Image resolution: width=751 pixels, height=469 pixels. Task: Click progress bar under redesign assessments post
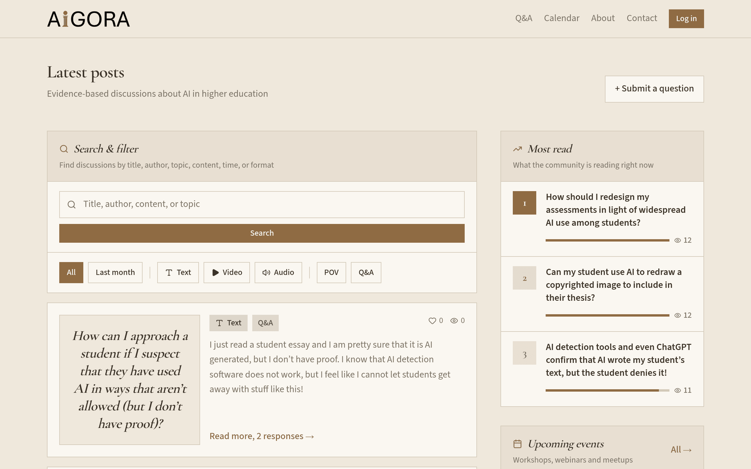[607, 240]
